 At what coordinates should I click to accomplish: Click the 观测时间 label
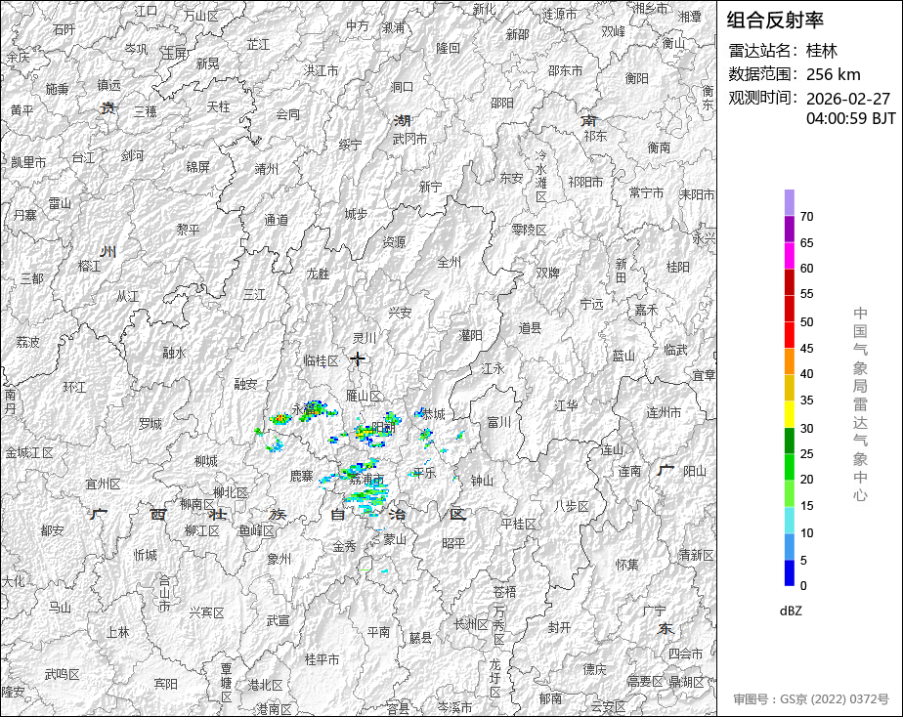(x=763, y=98)
